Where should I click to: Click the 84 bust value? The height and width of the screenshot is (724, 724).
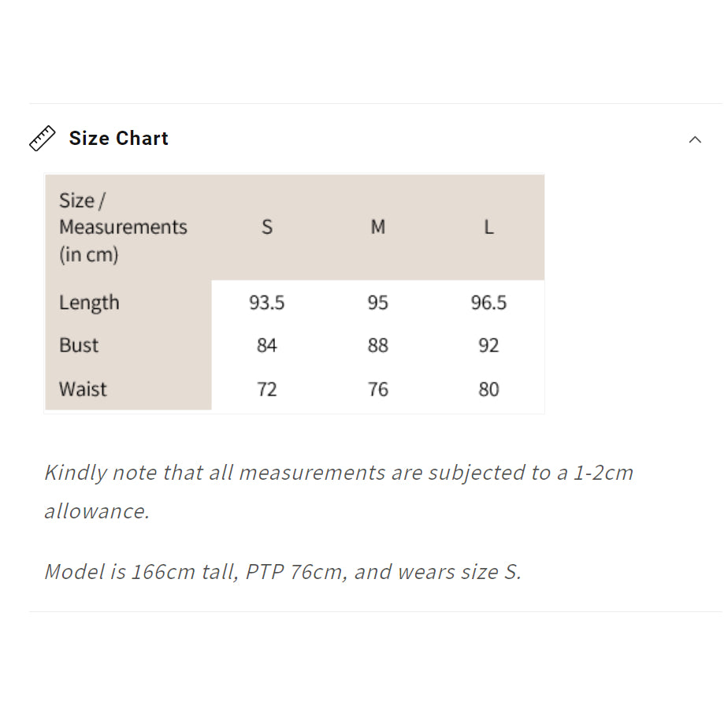coord(267,345)
